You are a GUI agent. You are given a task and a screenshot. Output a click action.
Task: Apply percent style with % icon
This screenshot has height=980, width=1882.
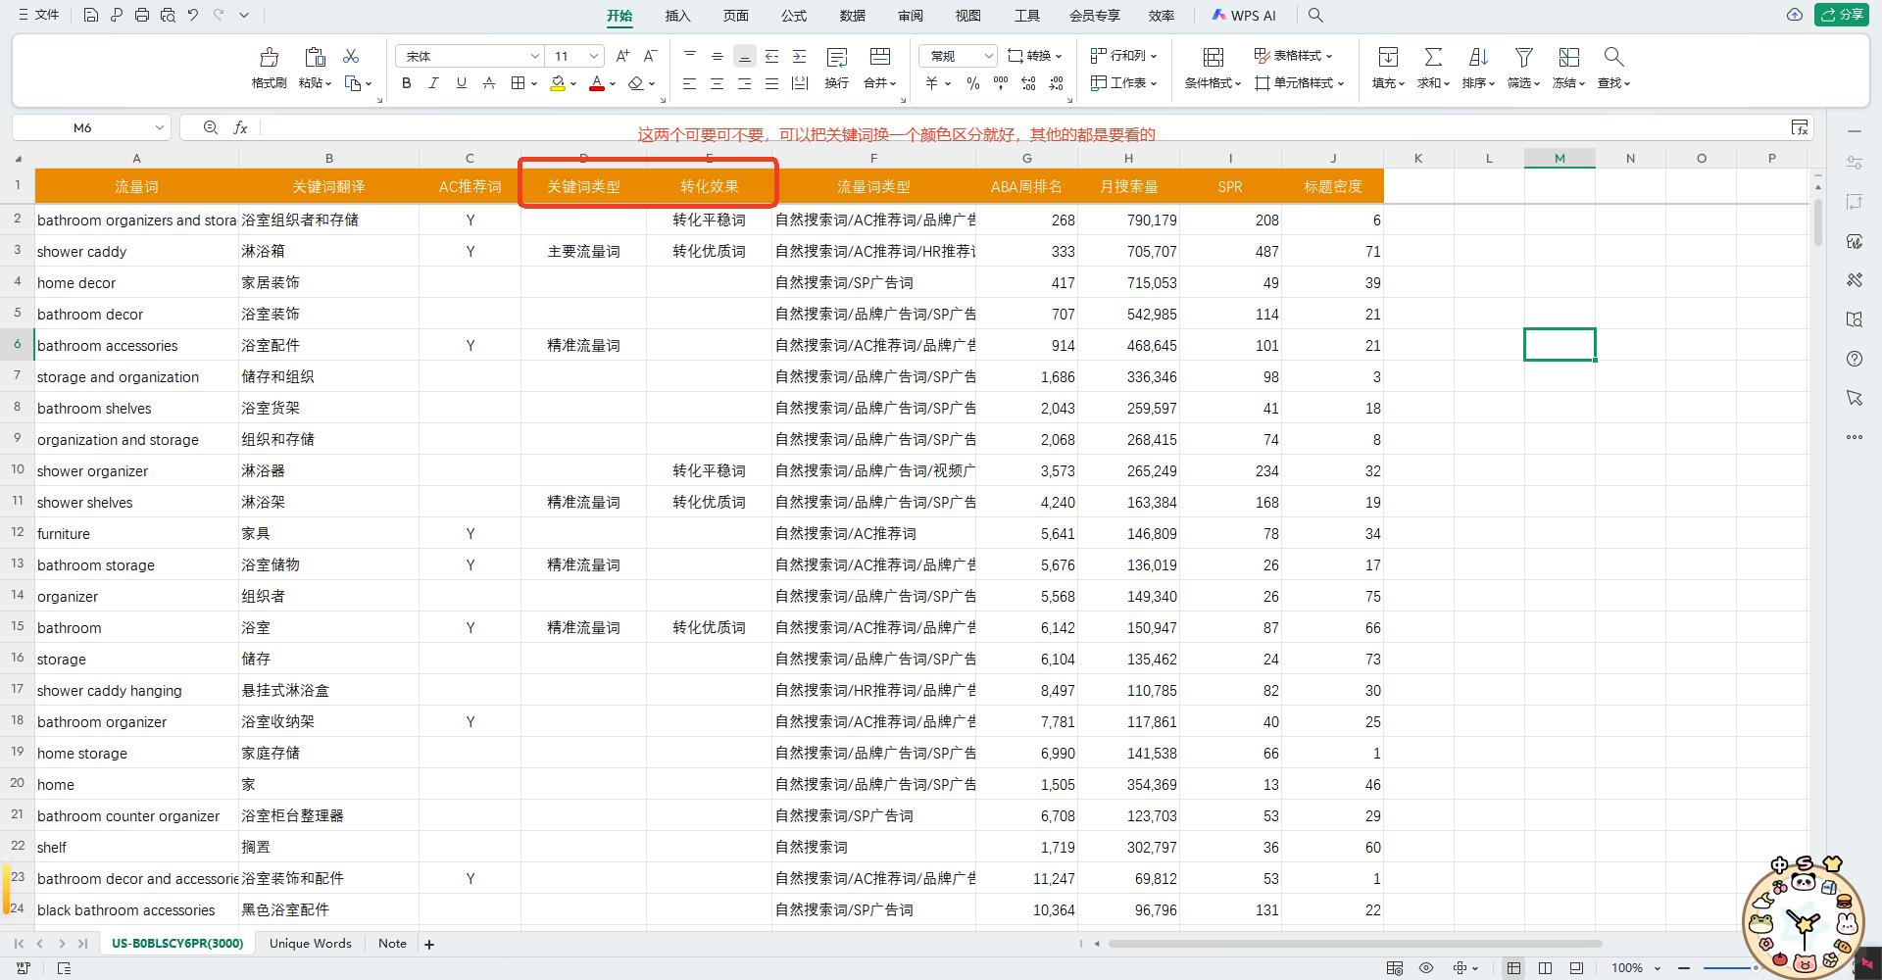pos(973,84)
